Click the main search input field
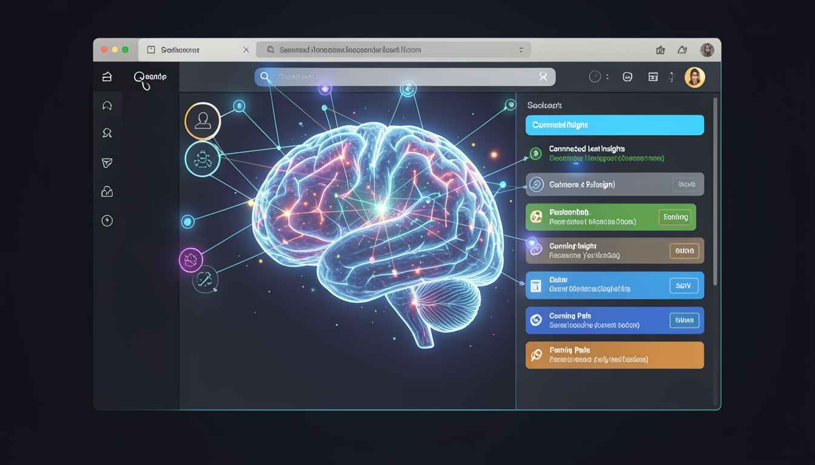This screenshot has width=815, height=465. click(405, 77)
